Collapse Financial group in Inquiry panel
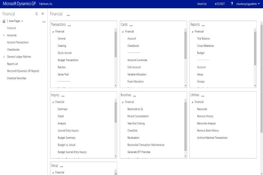This screenshot has width=263, height=175. click(x=53, y=102)
